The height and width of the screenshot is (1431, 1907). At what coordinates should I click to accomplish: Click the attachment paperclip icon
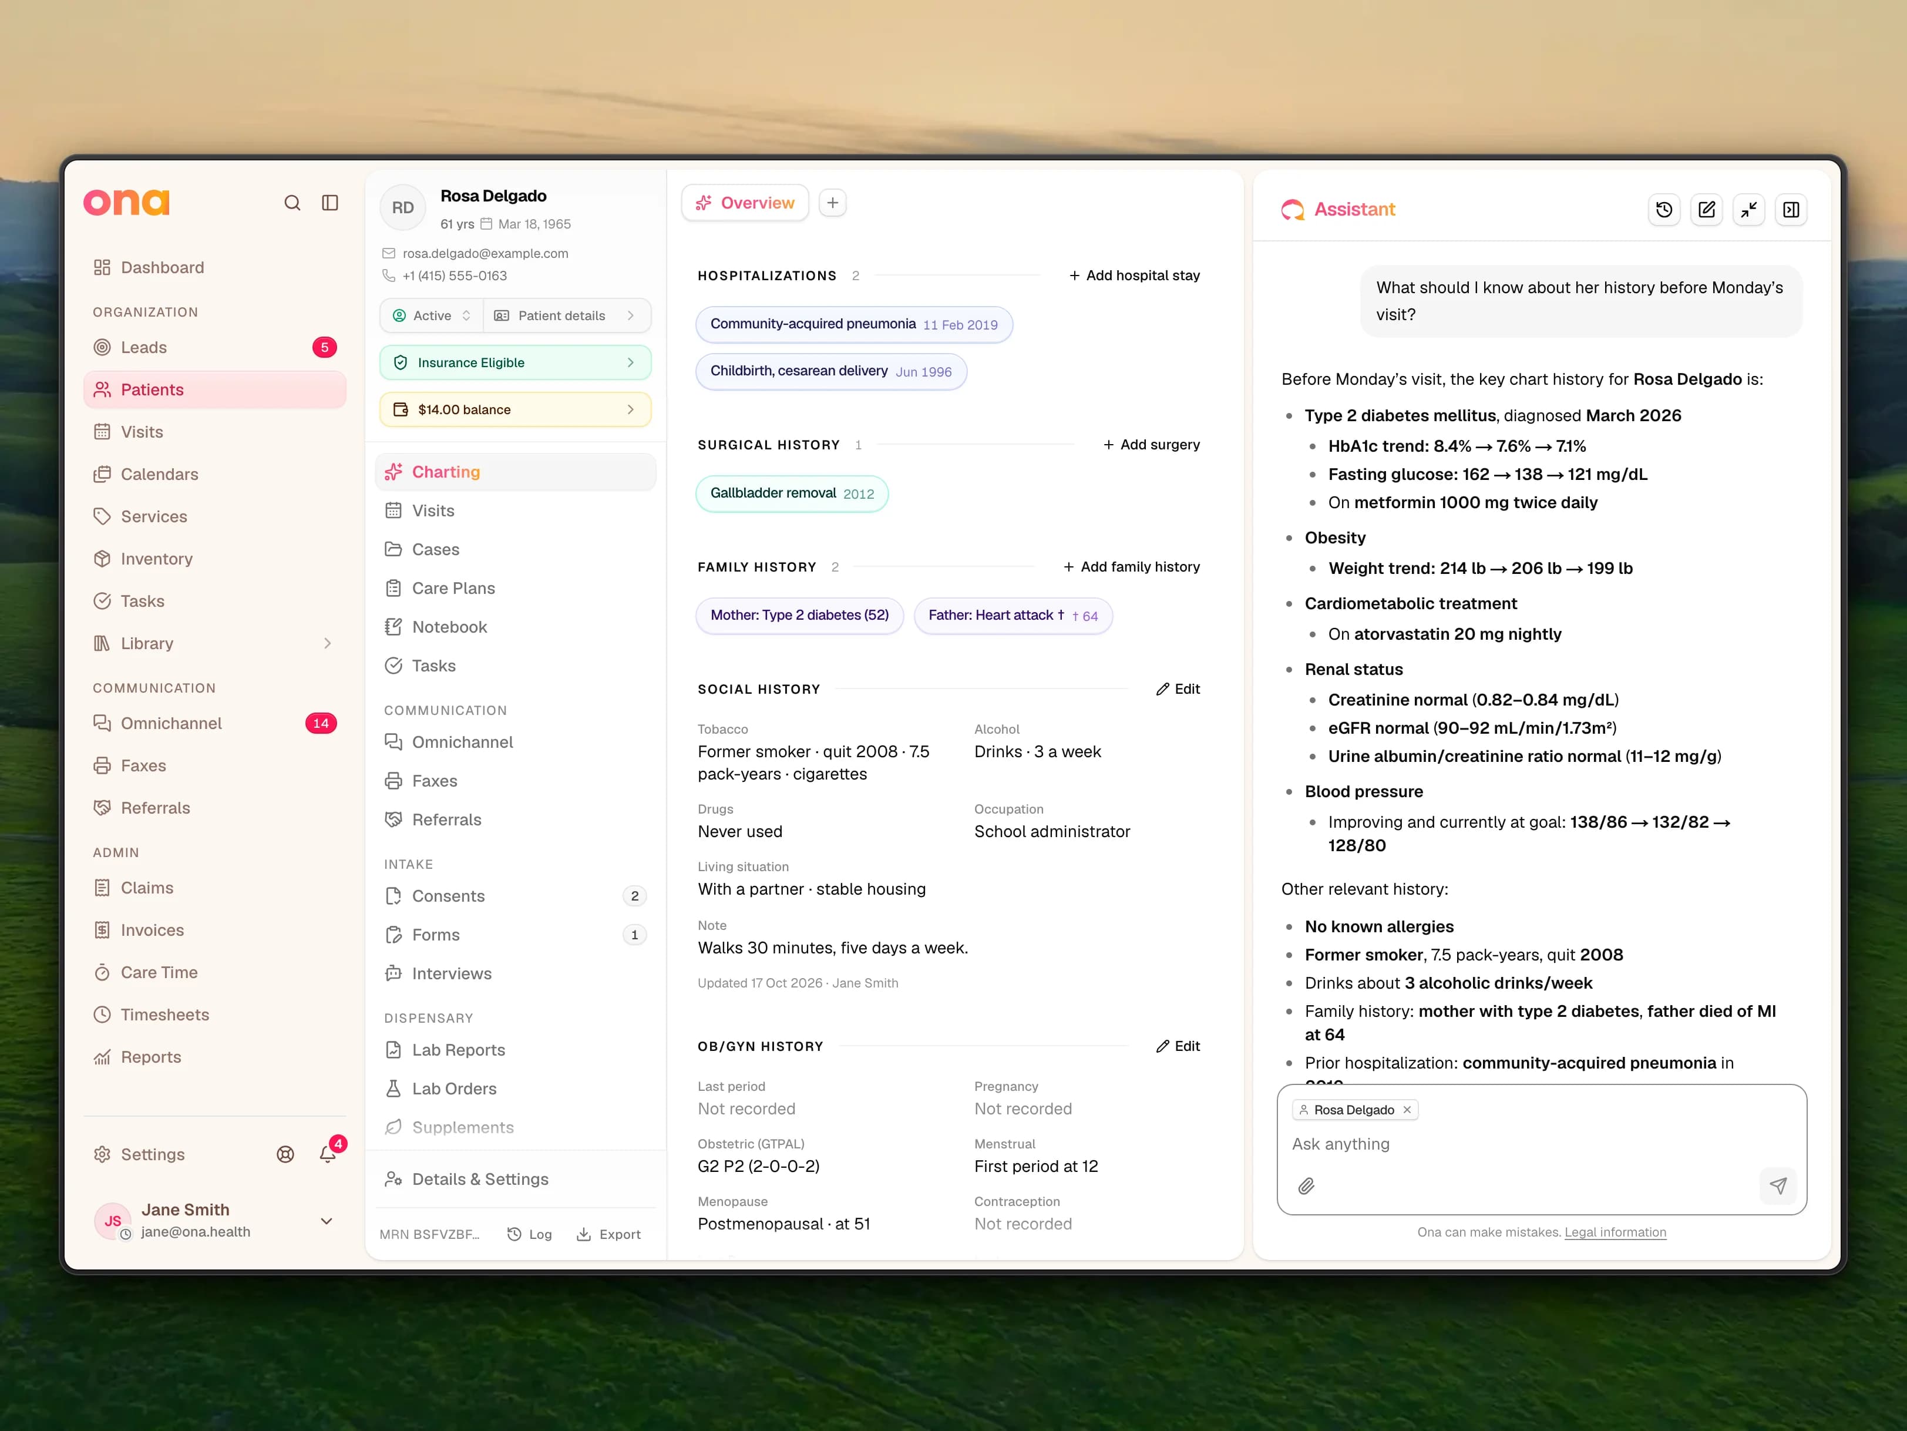(x=1306, y=1186)
